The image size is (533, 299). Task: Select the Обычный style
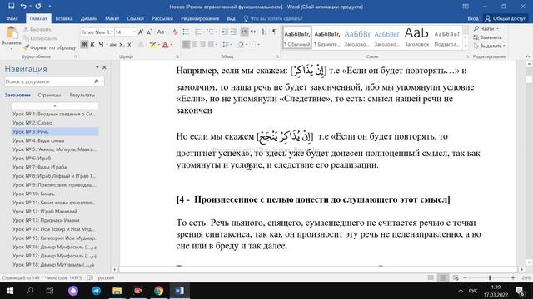click(x=297, y=38)
